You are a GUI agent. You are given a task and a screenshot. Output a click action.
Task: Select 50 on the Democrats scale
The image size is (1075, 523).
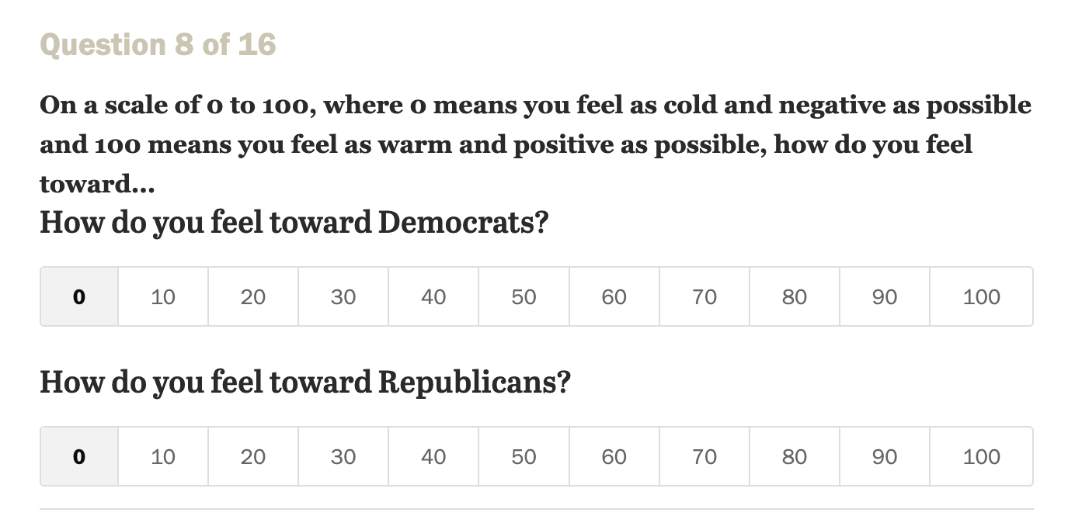(x=524, y=296)
